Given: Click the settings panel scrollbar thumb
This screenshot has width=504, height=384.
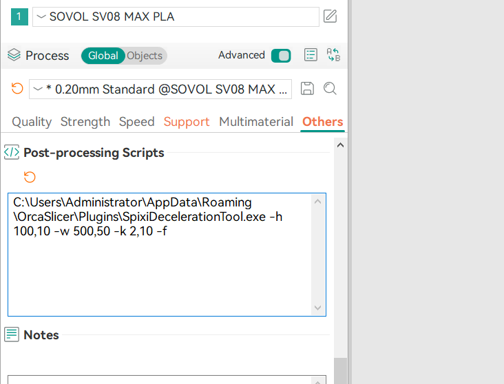Looking at the screenshot, I should point(340,371).
